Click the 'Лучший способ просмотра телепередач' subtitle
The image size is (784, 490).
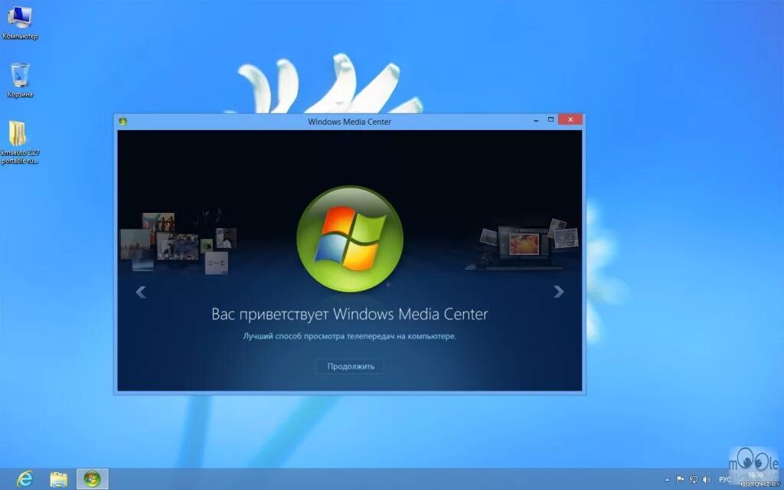click(349, 336)
